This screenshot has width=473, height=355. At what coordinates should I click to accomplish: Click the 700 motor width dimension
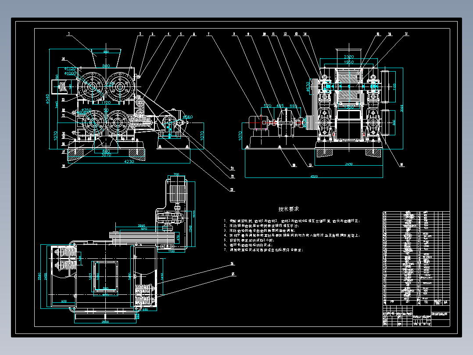pos(176,174)
